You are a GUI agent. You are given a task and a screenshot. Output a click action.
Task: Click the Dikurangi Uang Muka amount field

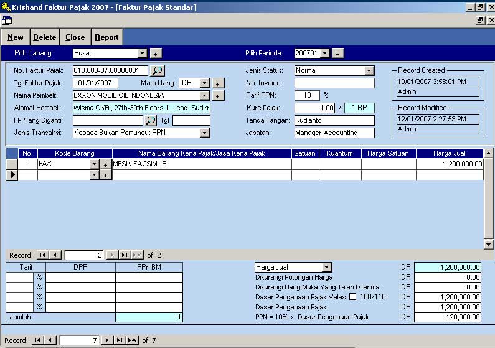tap(448, 287)
